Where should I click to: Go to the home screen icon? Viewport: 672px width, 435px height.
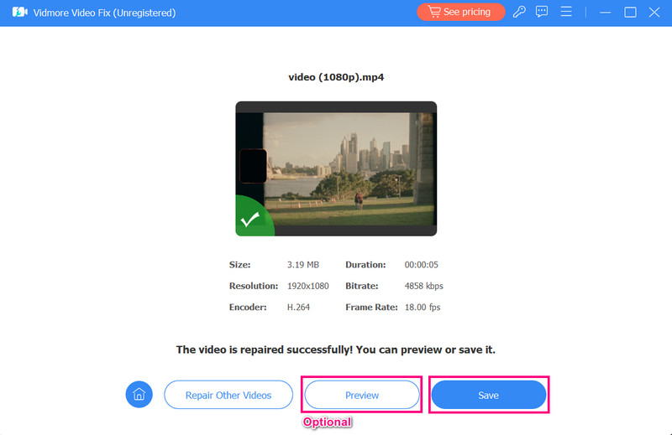point(139,395)
